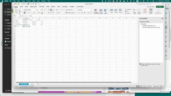Screen dimensions: 171x96
Task: Uncheck Keep accessibility checker running checkbox
Action: [x=140, y=64]
